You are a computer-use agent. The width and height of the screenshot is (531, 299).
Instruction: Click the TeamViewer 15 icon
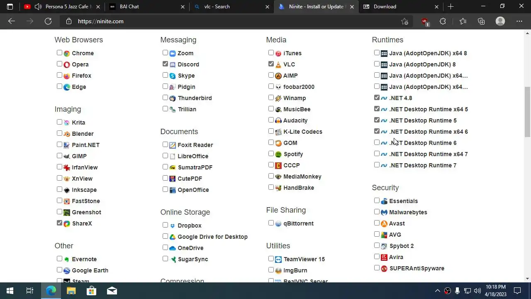pyautogui.click(x=278, y=259)
